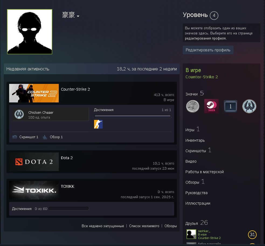Open Скриншоты 1 in the sidebar

coord(198,151)
